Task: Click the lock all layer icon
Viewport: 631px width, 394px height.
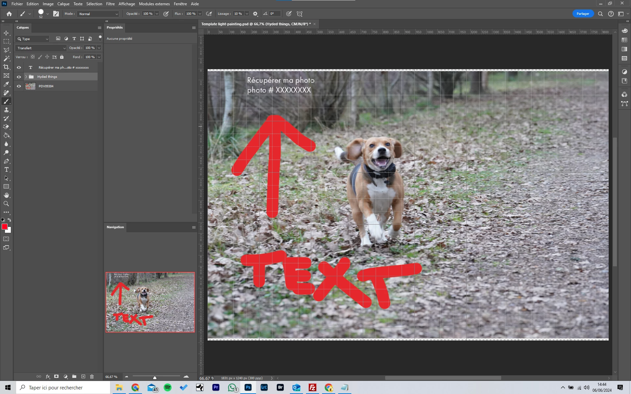Action: [x=62, y=57]
